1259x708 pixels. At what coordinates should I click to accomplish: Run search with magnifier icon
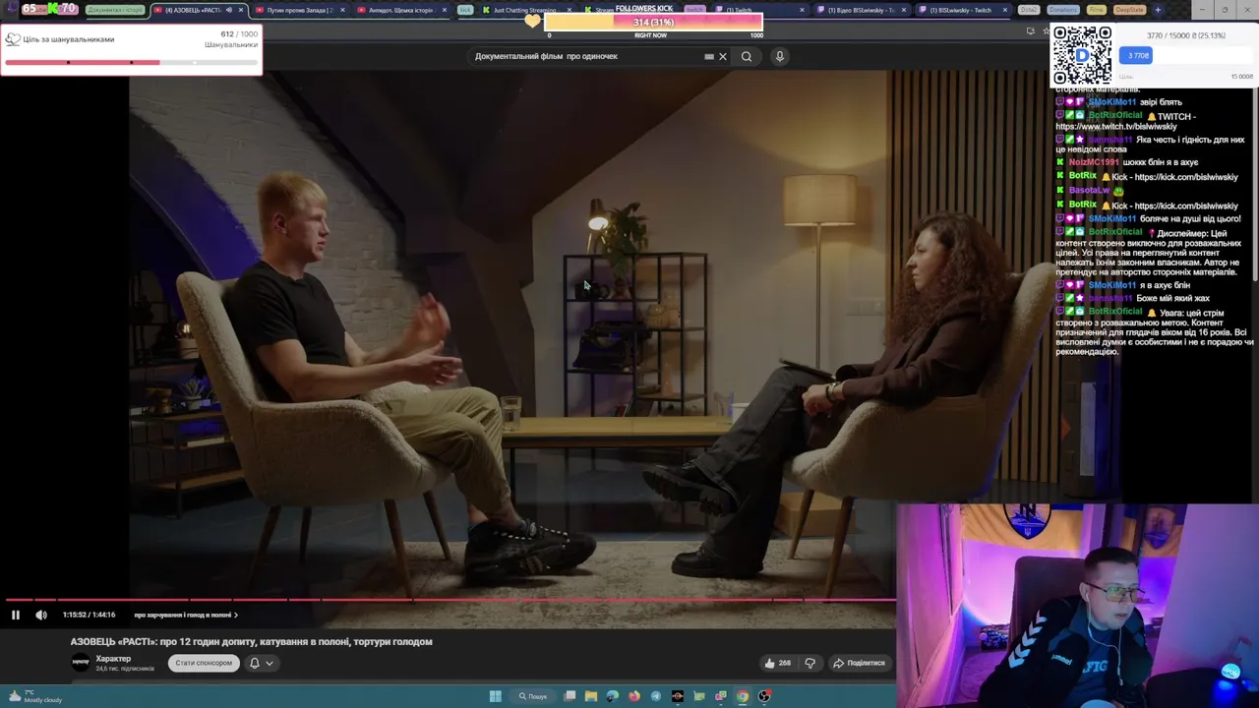[747, 56]
